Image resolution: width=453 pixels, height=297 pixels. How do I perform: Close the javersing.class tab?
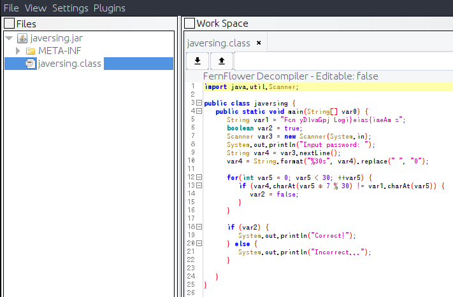(x=259, y=43)
